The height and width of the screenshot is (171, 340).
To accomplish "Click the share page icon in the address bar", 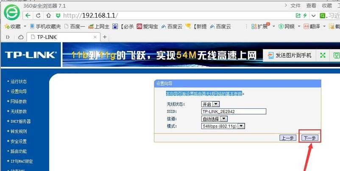I will tap(298, 15).
